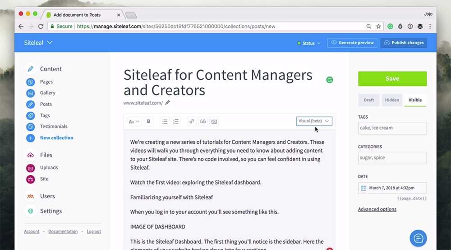Open the Account link
The height and width of the screenshot is (250, 451).
click(32, 232)
